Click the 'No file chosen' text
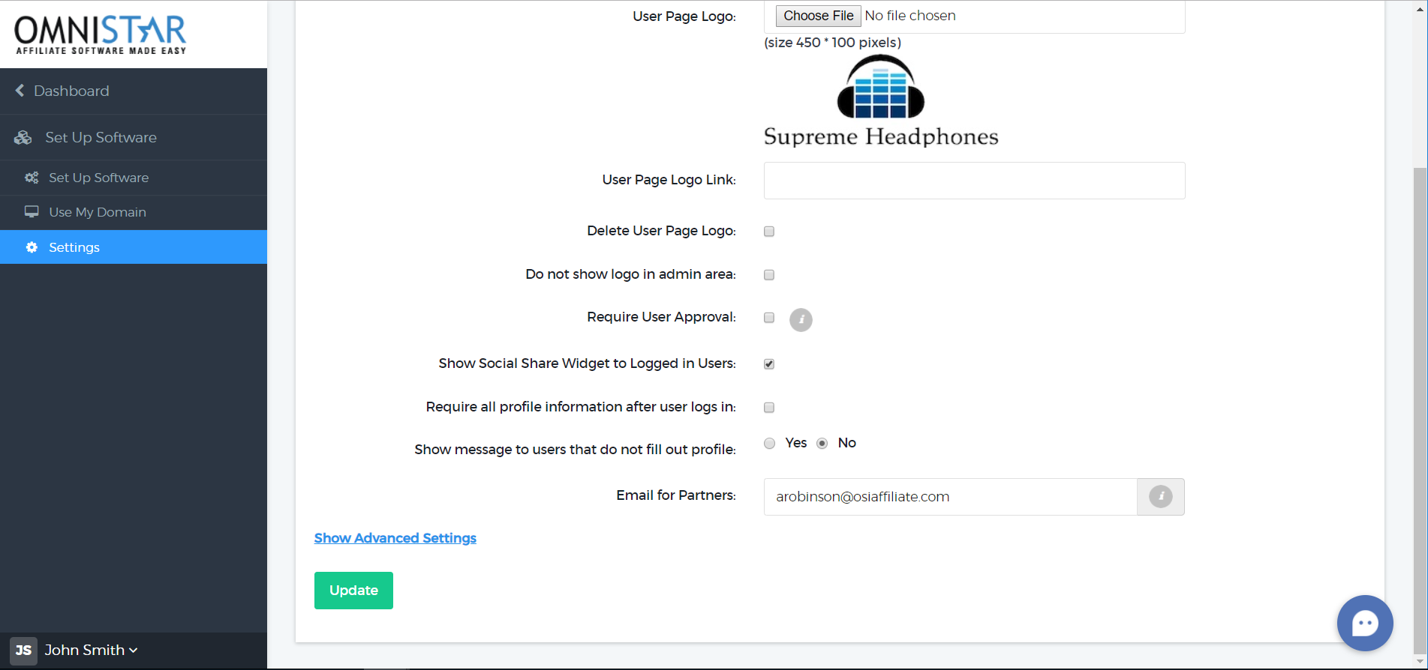This screenshot has width=1428, height=670. pos(910,16)
